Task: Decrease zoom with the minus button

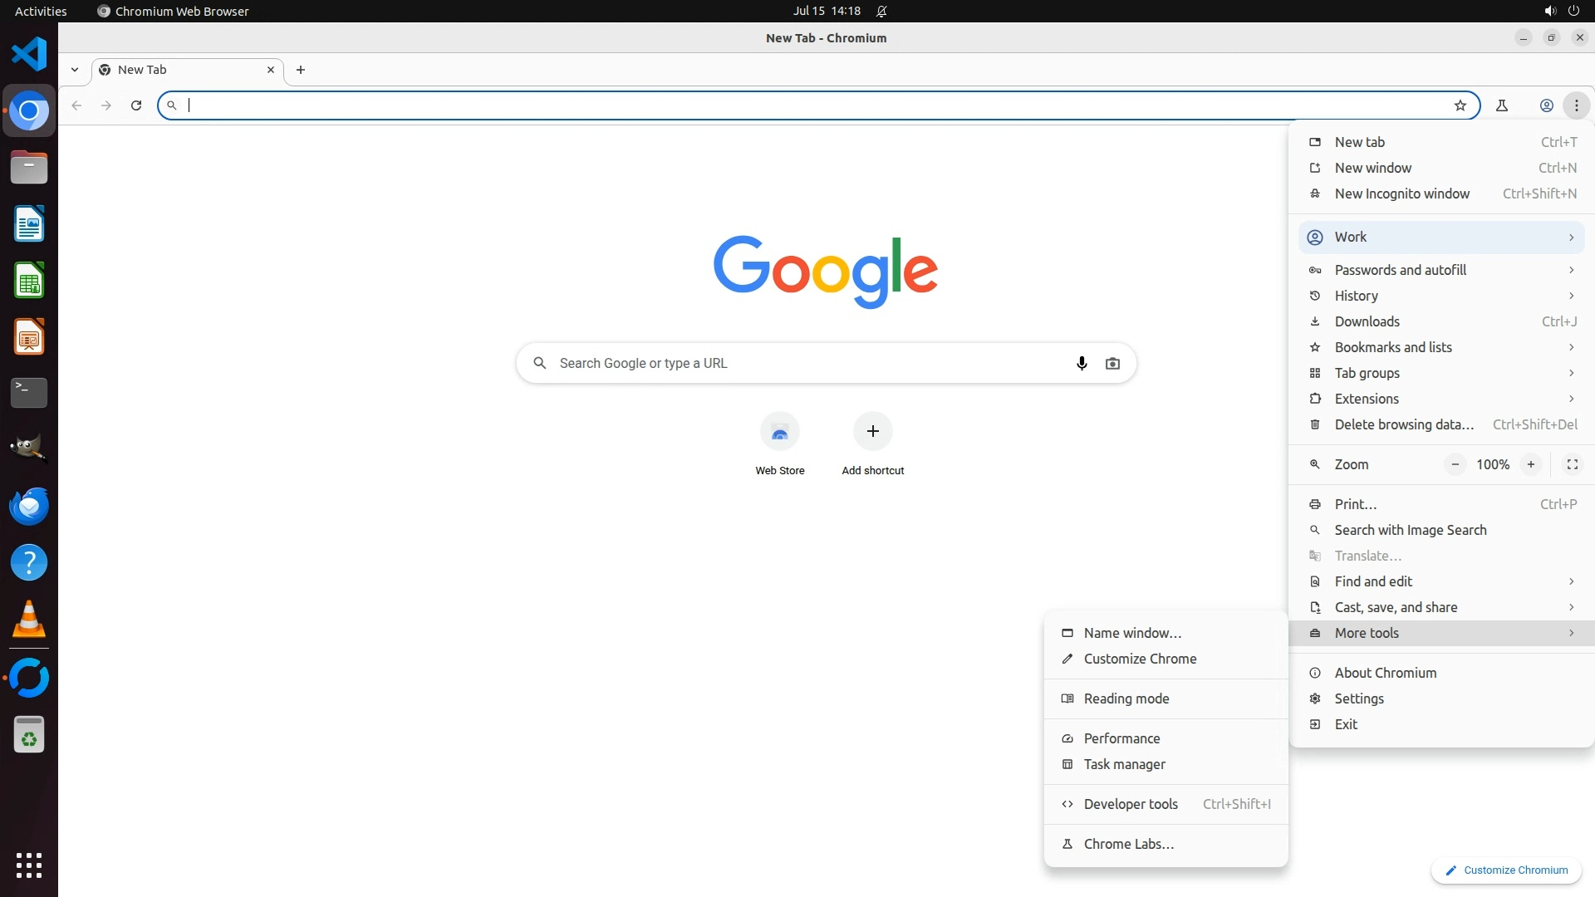Action: tap(1455, 464)
